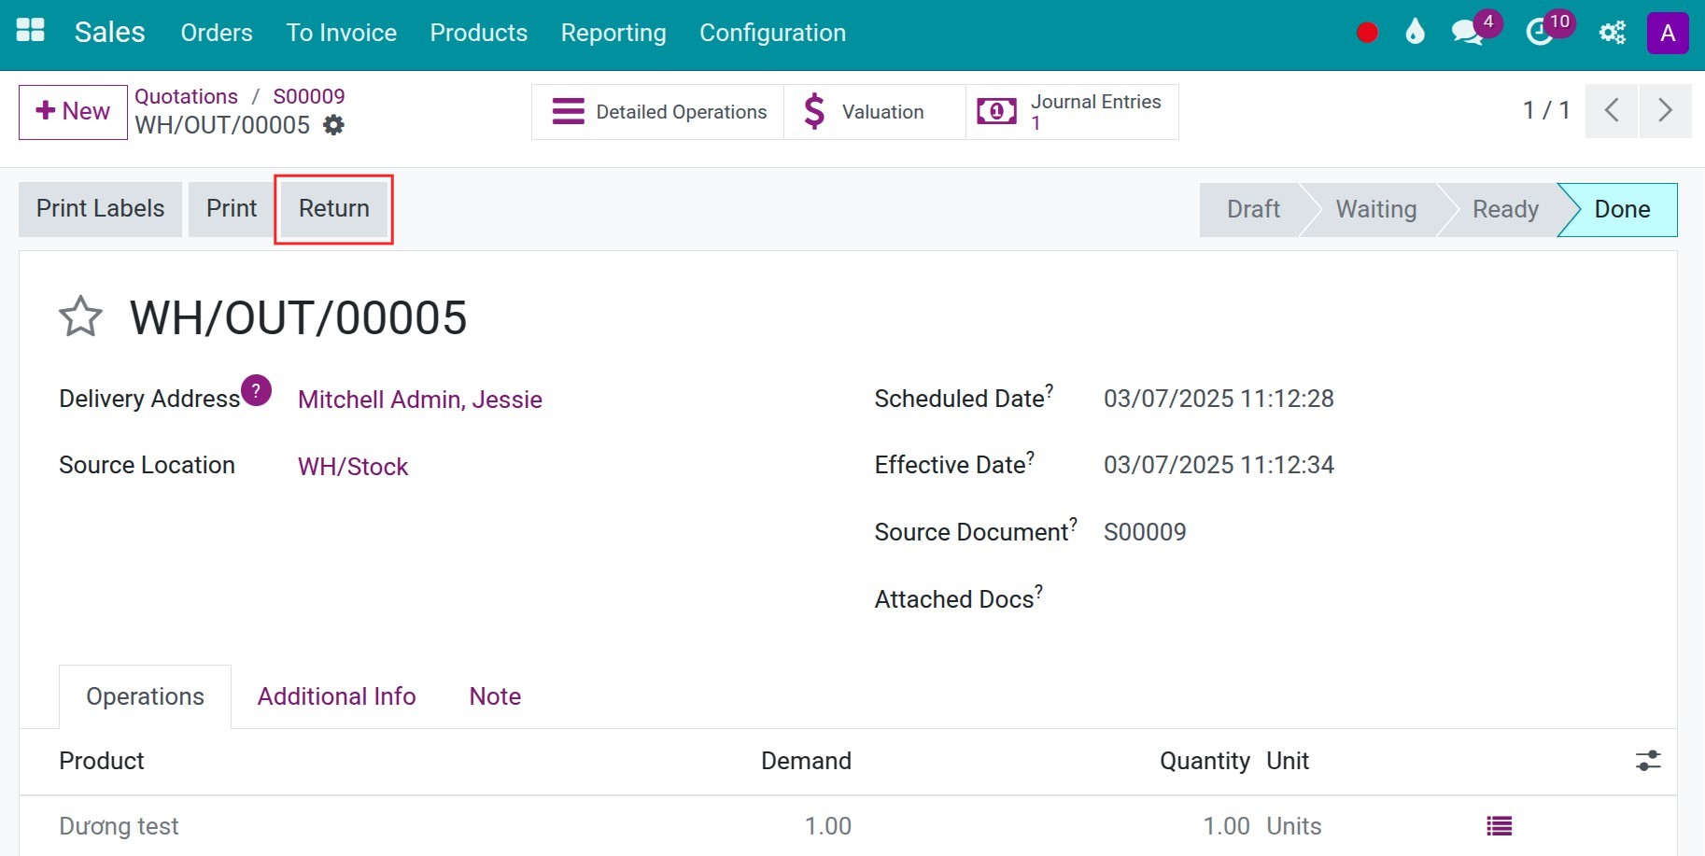Open user avatar menu 'A'
Image resolution: width=1705 pixels, height=856 pixels.
pyautogui.click(x=1668, y=34)
